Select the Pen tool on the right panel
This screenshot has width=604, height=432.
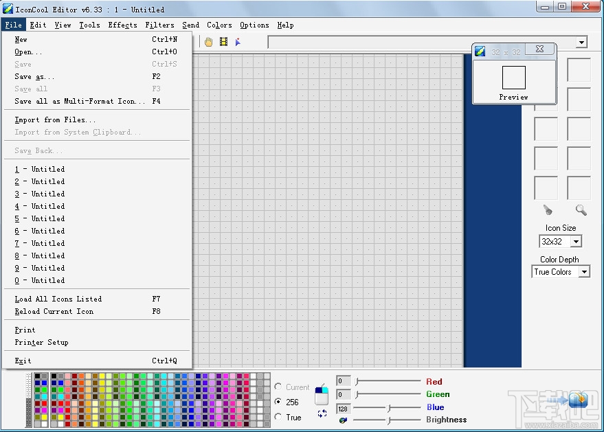(548, 209)
